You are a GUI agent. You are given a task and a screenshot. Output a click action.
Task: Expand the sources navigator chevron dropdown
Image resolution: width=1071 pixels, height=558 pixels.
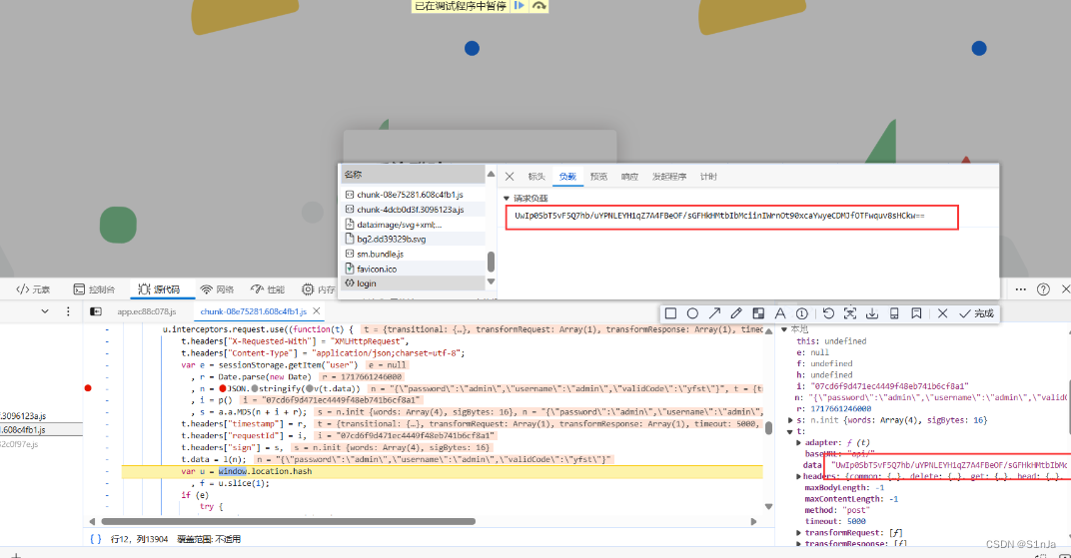point(45,311)
